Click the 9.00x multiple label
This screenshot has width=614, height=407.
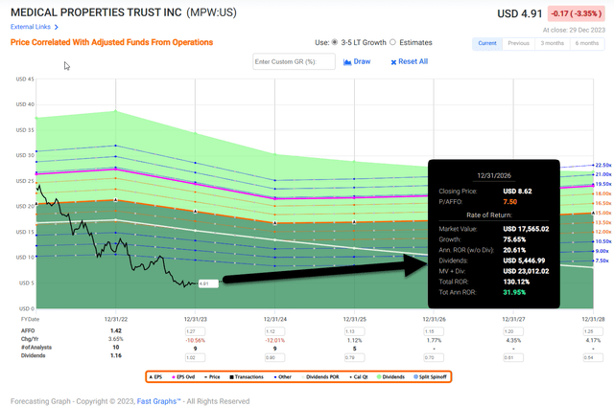pos(602,251)
